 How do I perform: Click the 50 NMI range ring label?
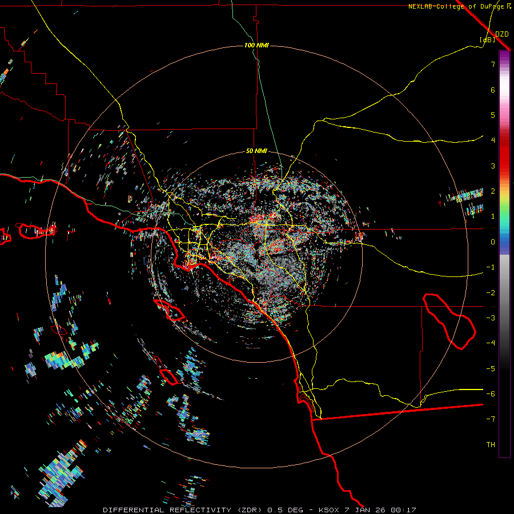coord(256,151)
